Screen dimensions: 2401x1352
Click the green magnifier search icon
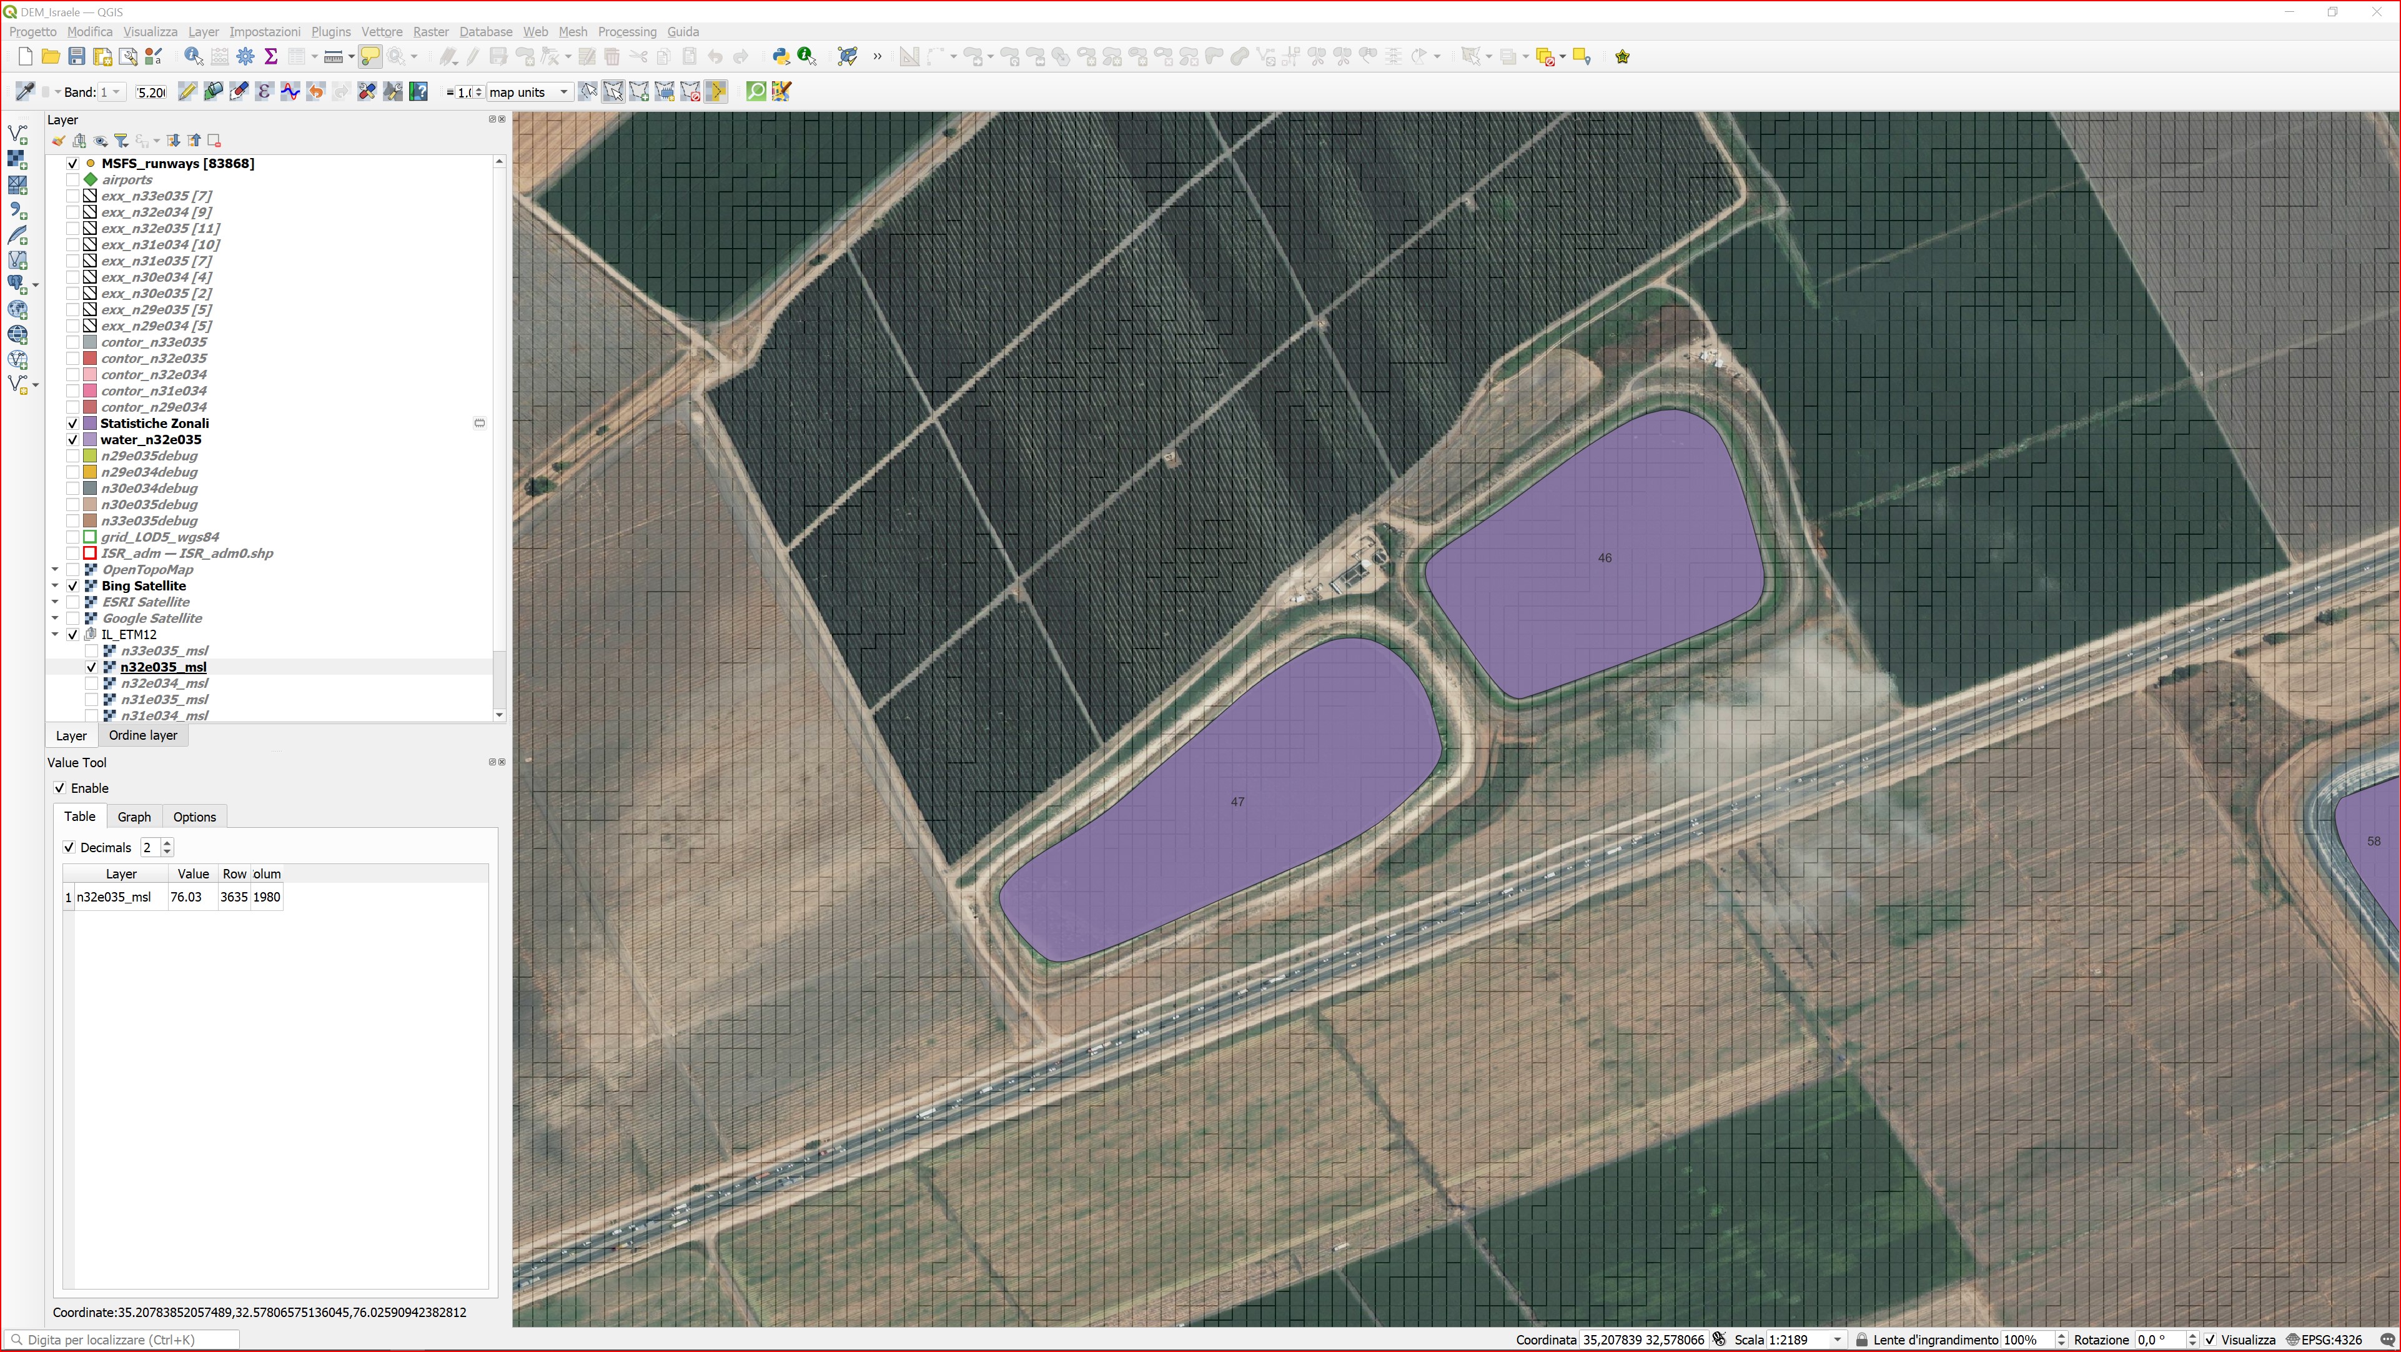point(756,91)
